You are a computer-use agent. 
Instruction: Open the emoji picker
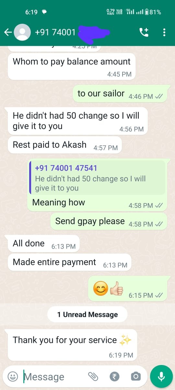point(13,377)
